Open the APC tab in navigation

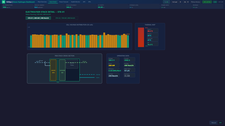click(84, 2)
